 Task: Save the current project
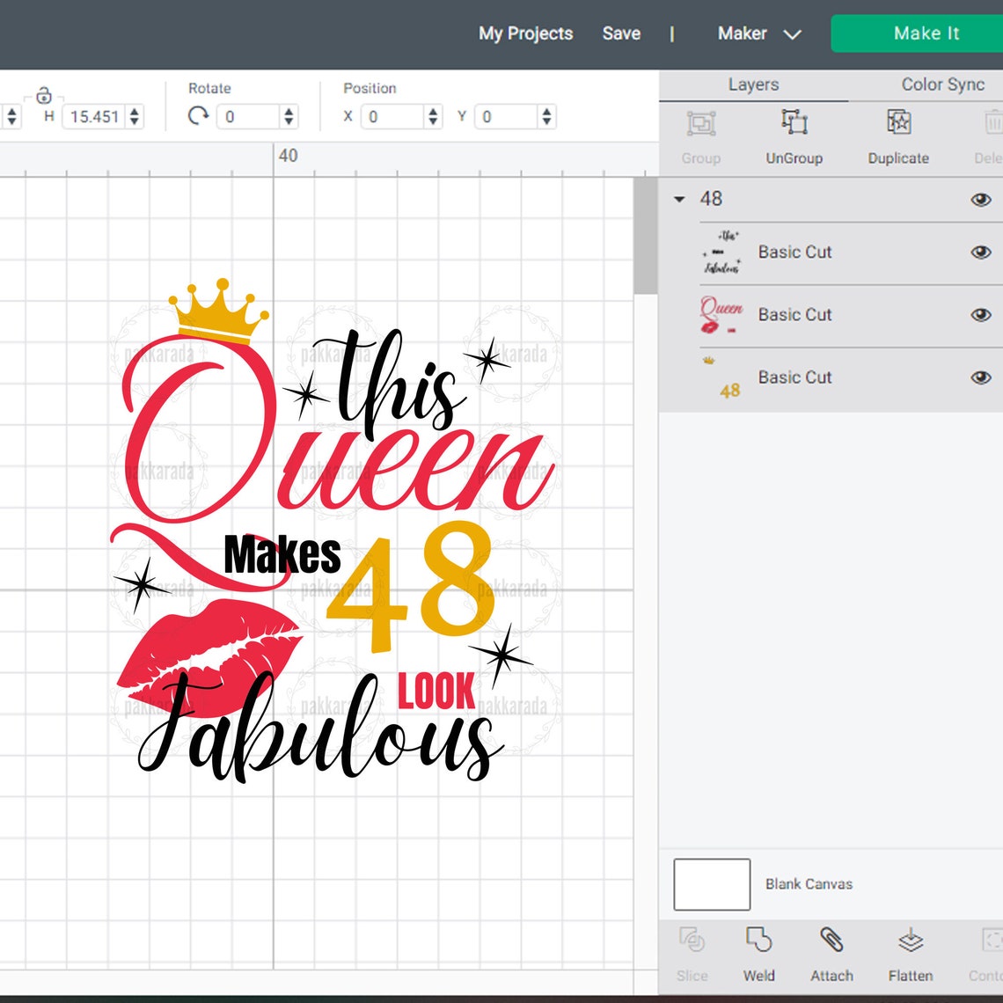coord(621,33)
